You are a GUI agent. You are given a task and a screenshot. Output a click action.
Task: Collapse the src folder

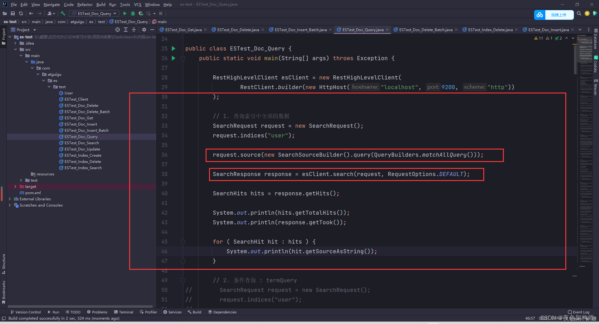click(x=15, y=50)
